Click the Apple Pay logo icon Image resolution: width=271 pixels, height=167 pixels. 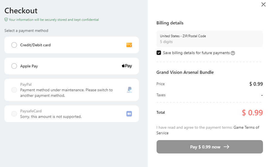(x=127, y=66)
